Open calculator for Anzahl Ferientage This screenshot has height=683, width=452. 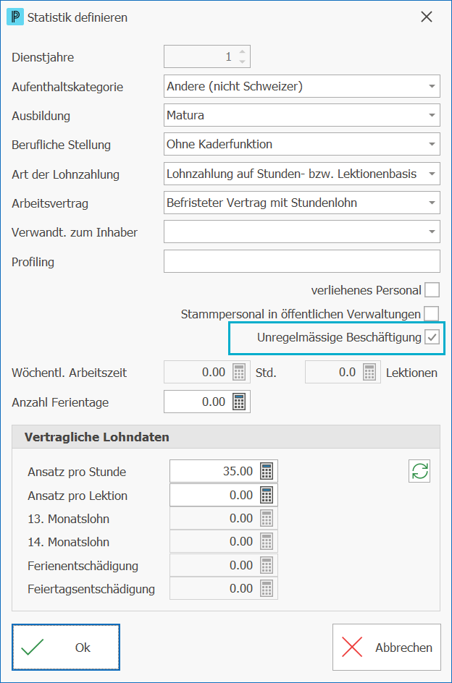coord(239,402)
